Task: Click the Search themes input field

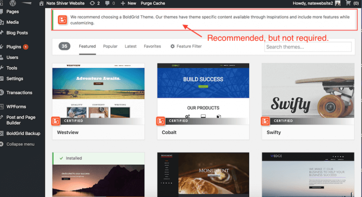Action: point(308,47)
